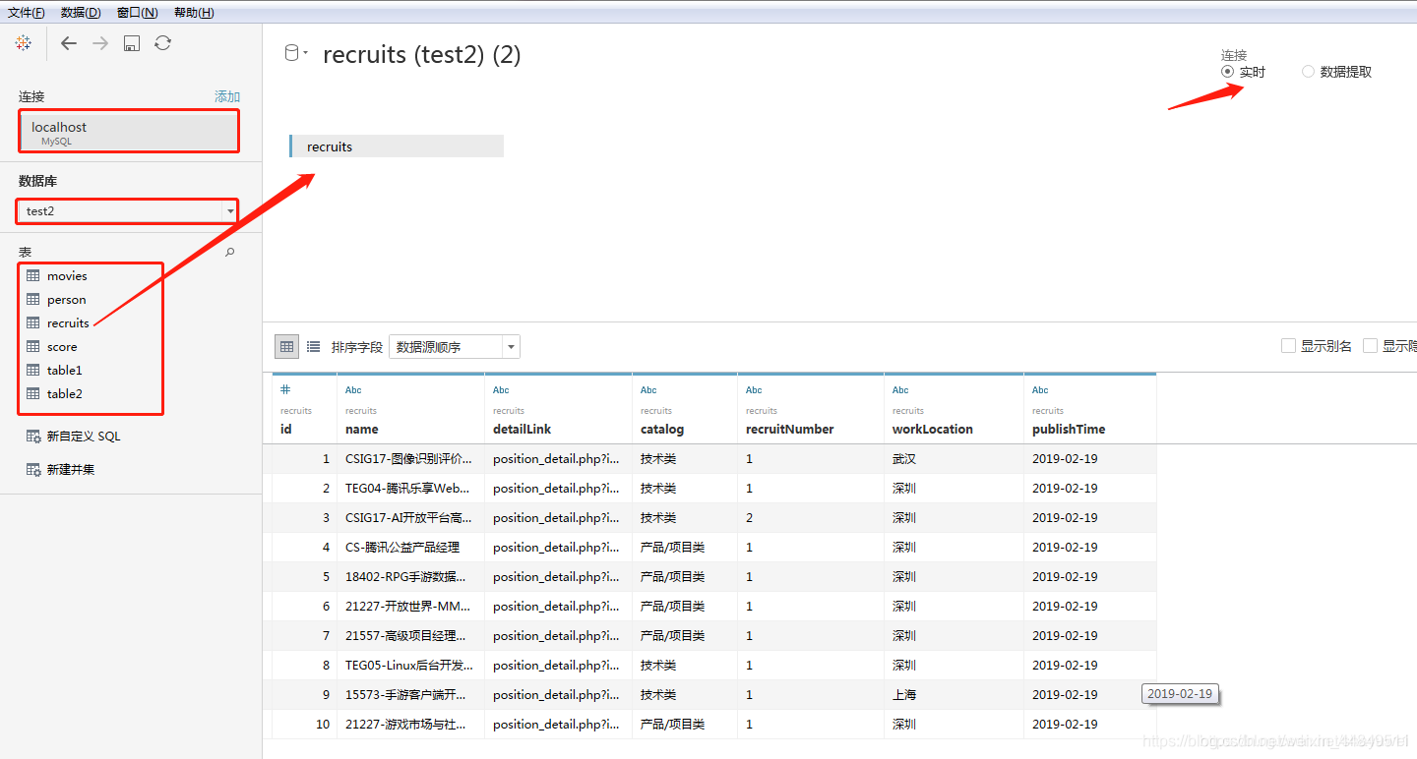
Task: Click the database cylinder icon beside title
Action: (291, 53)
